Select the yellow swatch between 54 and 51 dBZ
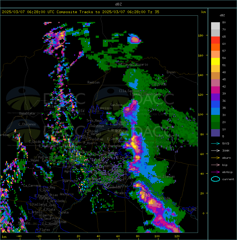Screen dimensions: 237x240 (x=215, y=62)
